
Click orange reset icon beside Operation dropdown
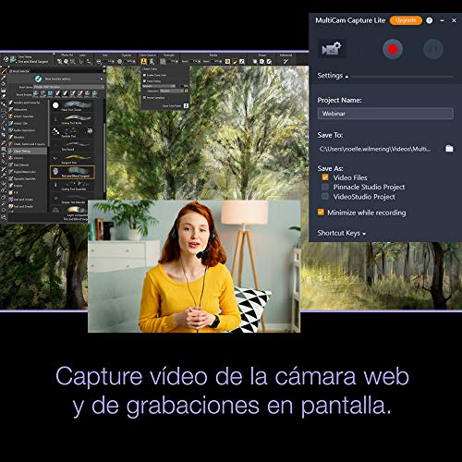click(x=186, y=91)
